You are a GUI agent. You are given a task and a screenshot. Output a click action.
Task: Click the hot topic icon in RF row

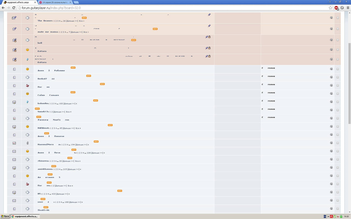tap(14, 192)
